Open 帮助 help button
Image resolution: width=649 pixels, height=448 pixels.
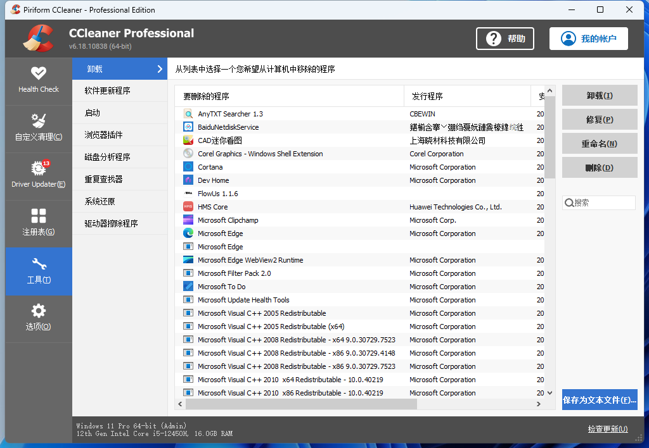[x=505, y=39]
